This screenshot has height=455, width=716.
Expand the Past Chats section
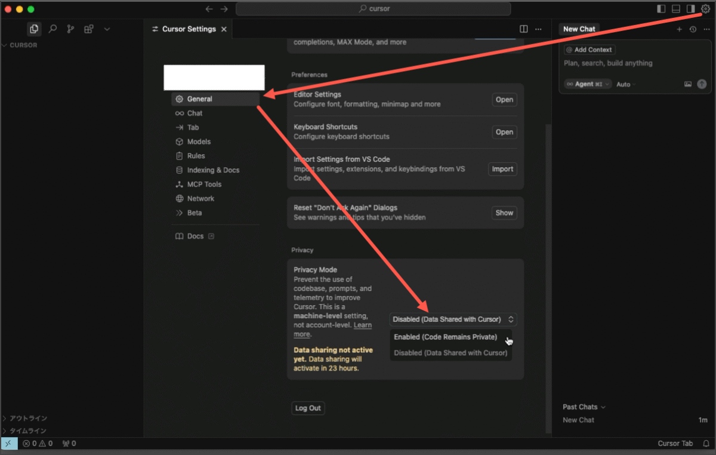[x=584, y=407]
